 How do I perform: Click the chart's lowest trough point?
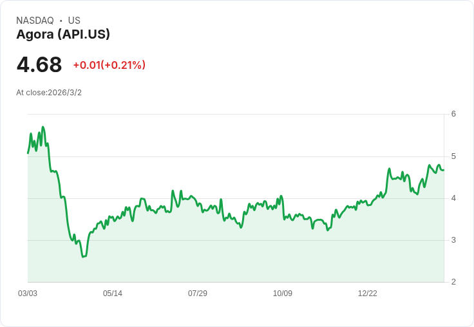(83, 257)
